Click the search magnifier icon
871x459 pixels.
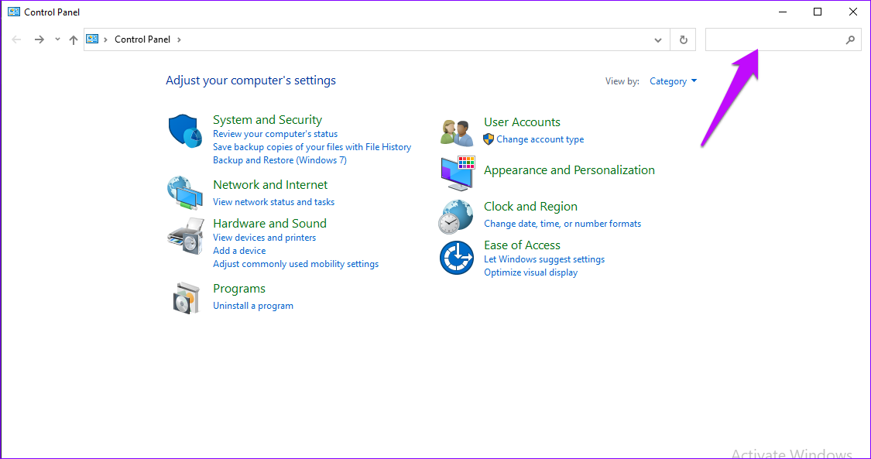click(x=850, y=40)
